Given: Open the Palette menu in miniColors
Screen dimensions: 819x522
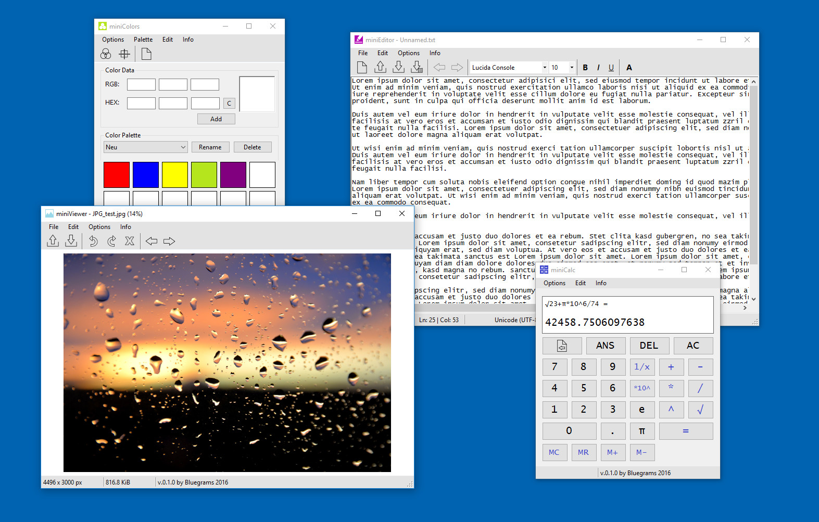Looking at the screenshot, I should click(143, 40).
